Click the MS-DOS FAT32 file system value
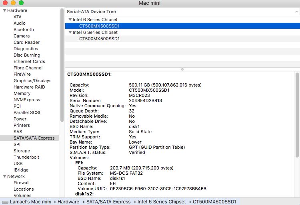 click(126, 173)
